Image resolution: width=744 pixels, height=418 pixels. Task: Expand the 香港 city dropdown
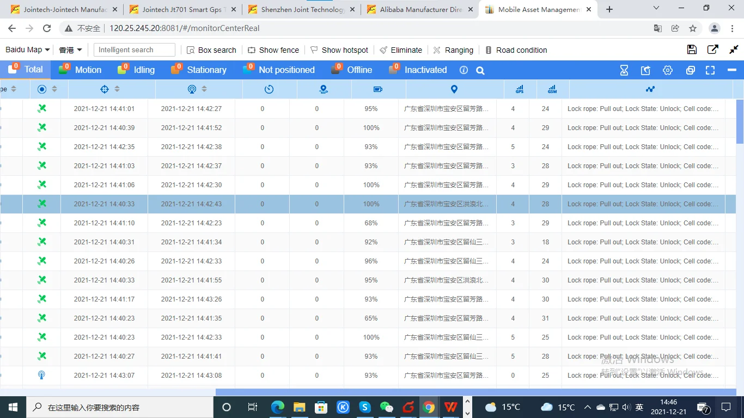(x=70, y=50)
